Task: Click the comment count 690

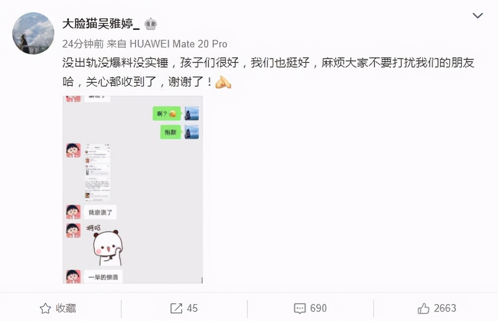Action: pos(318,309)
